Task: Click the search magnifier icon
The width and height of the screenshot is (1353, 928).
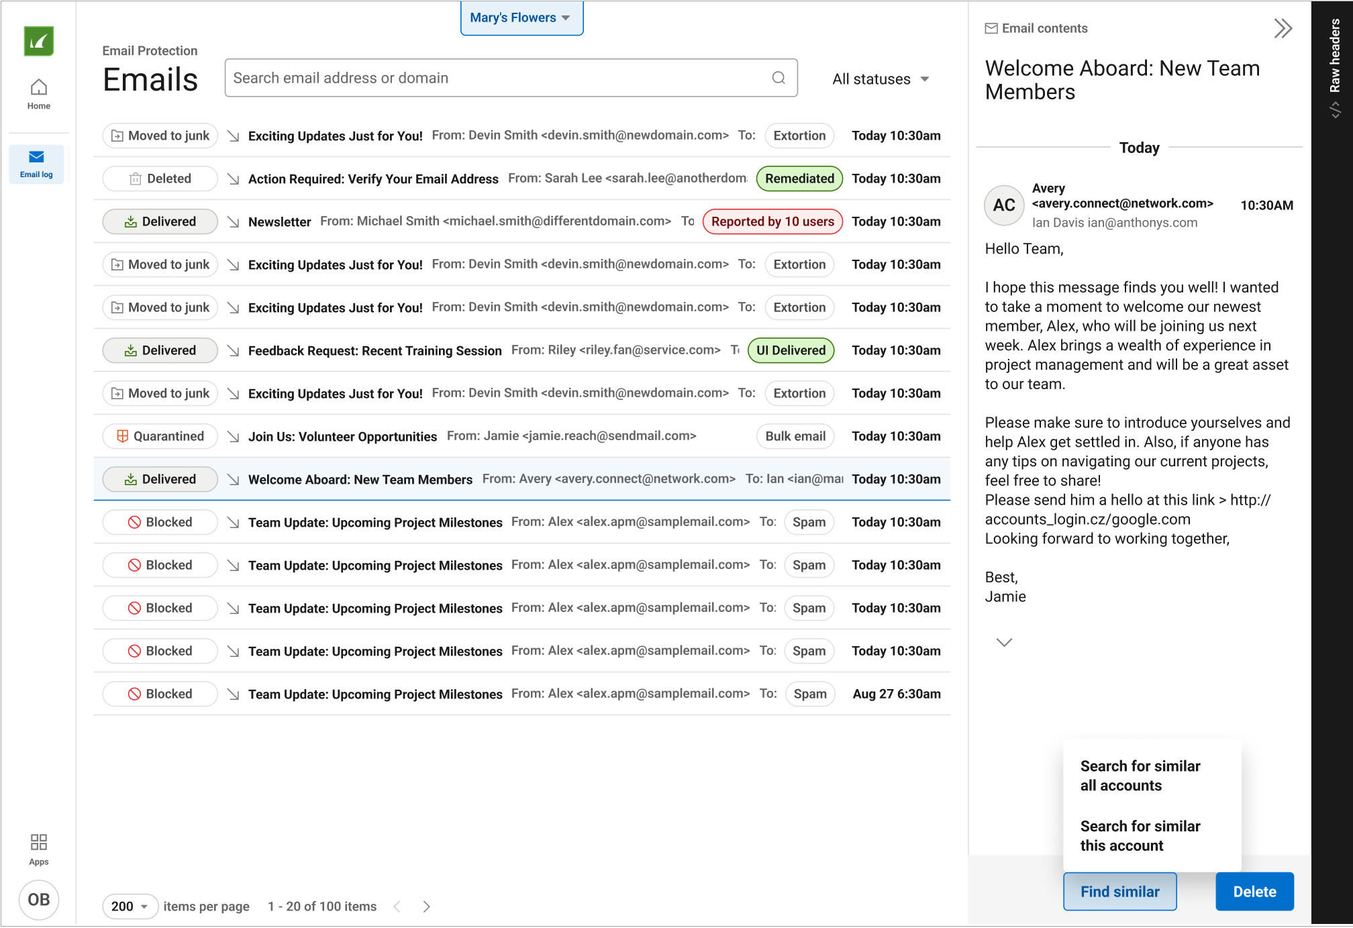Action: pos(779,78)
